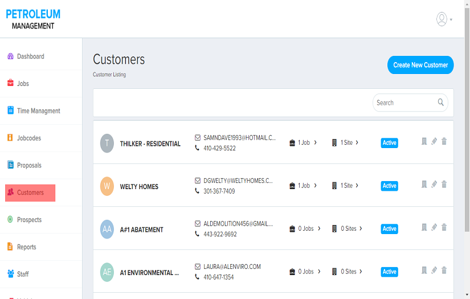Click the pencil edit icon for WELTY HOMES
The width and height of the screenshot is (470, 299).
click(434, 185)
